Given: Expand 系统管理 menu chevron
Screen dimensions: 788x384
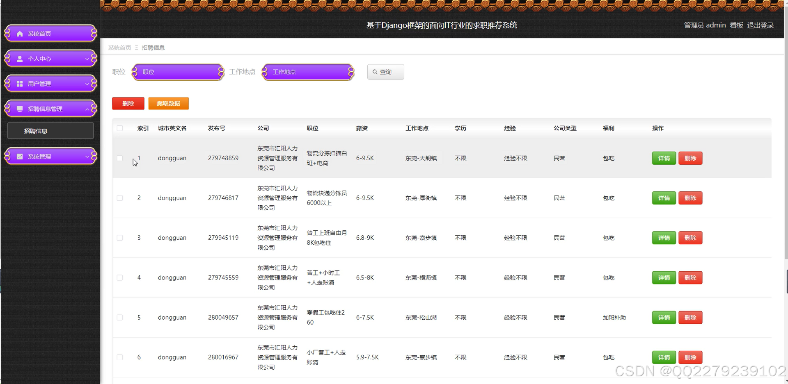Looking at the screenshot, I should tap(87, 157).
